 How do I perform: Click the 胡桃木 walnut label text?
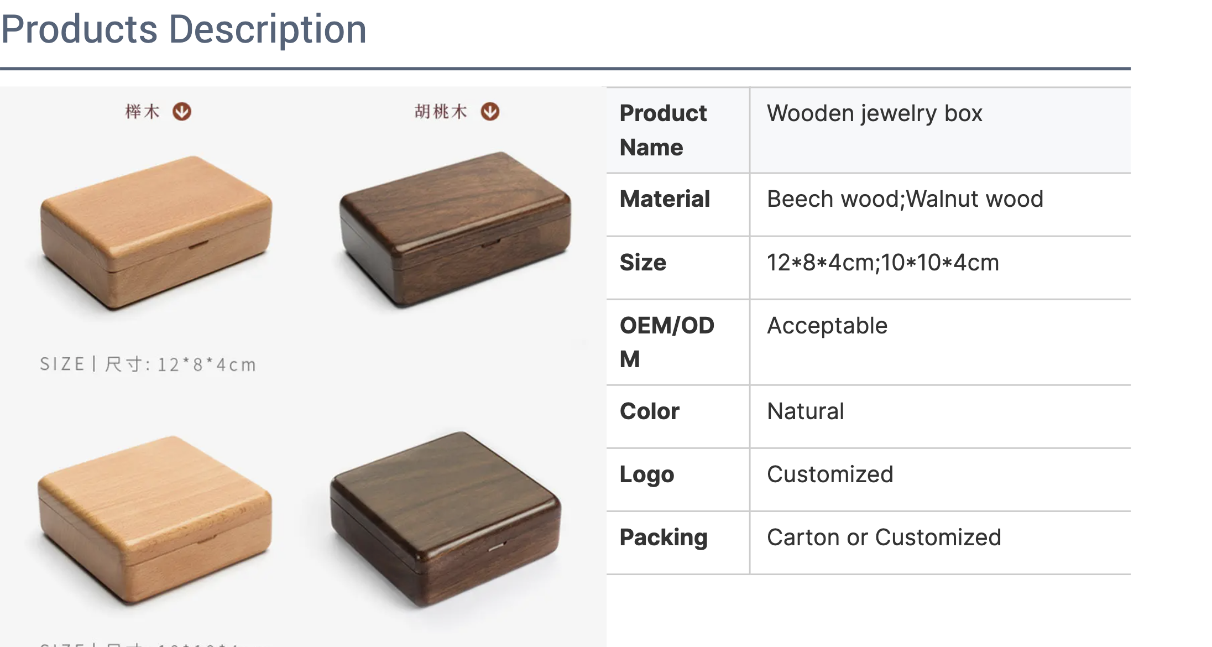tap(441, 112)
